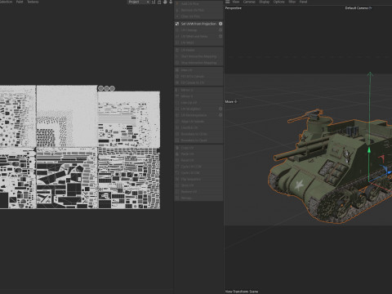Click the red X-axis handle of gizmo
Image resolution: width=392 pixels, height=294 pixels.
(x=382, y=158)
